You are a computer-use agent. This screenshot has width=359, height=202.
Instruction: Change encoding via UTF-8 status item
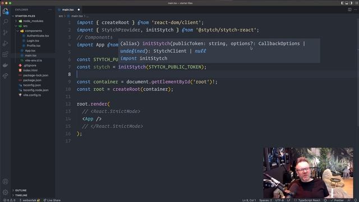279,200
